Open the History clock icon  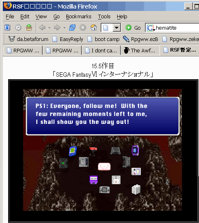pyautogui.click(x=18, y=28)
